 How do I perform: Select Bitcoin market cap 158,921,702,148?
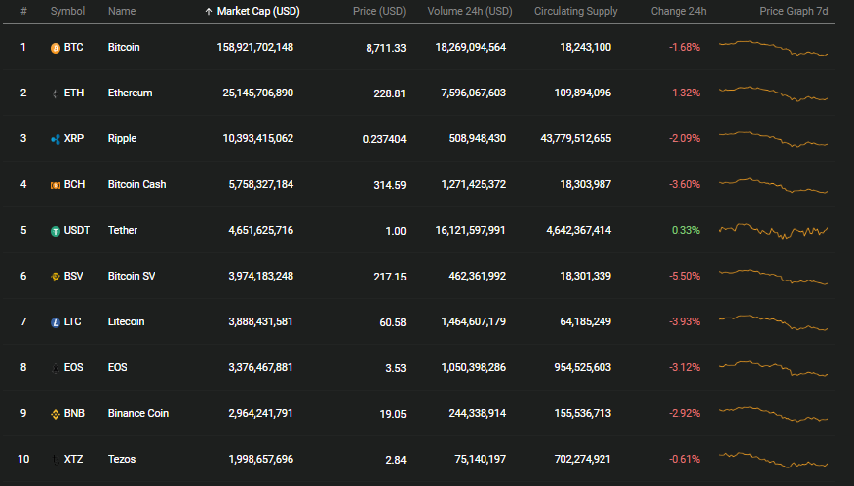(254, 47)
